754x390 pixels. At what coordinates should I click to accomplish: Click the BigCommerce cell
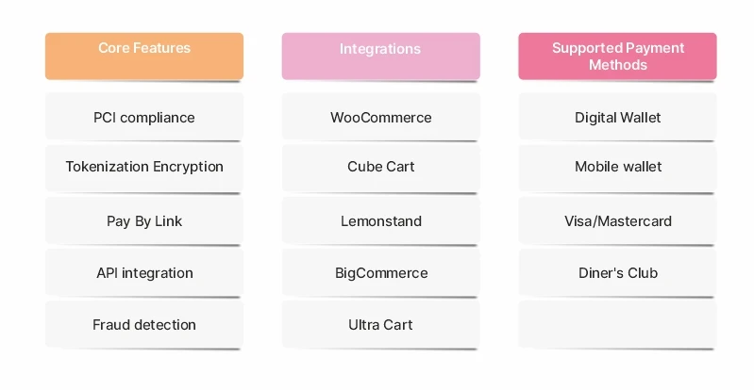[x=380, y=273]
